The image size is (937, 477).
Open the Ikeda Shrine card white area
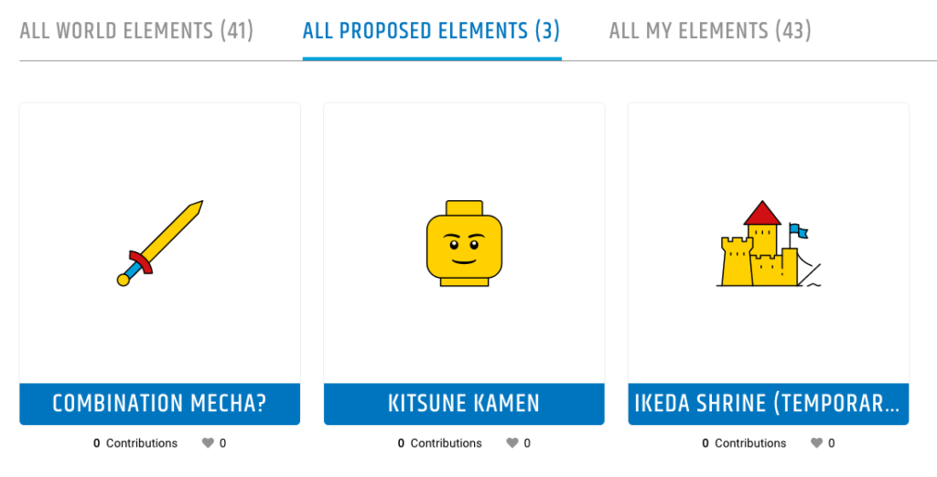769,243
